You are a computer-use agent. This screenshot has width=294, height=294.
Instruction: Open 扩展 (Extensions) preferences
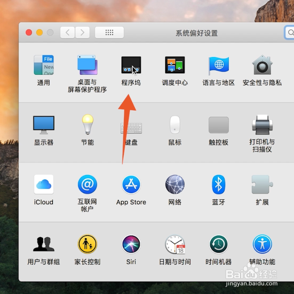click(x=262, y=184)
